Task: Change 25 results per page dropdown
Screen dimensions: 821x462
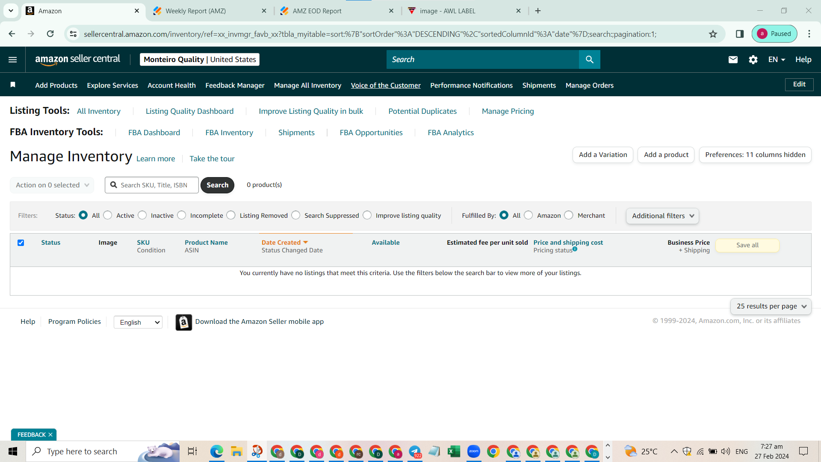Action: pos(771,306)
